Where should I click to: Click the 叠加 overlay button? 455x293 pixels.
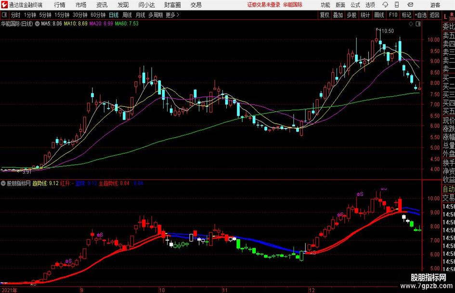[338, 15]
